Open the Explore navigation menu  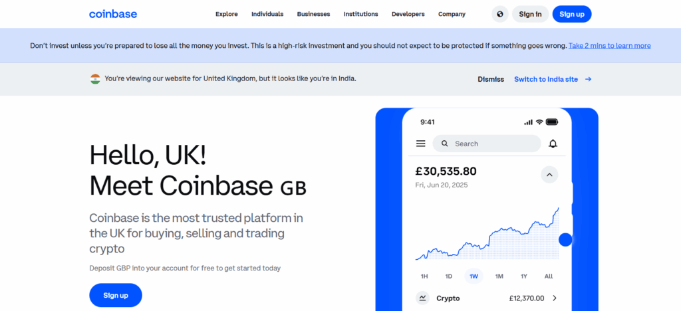226,14
